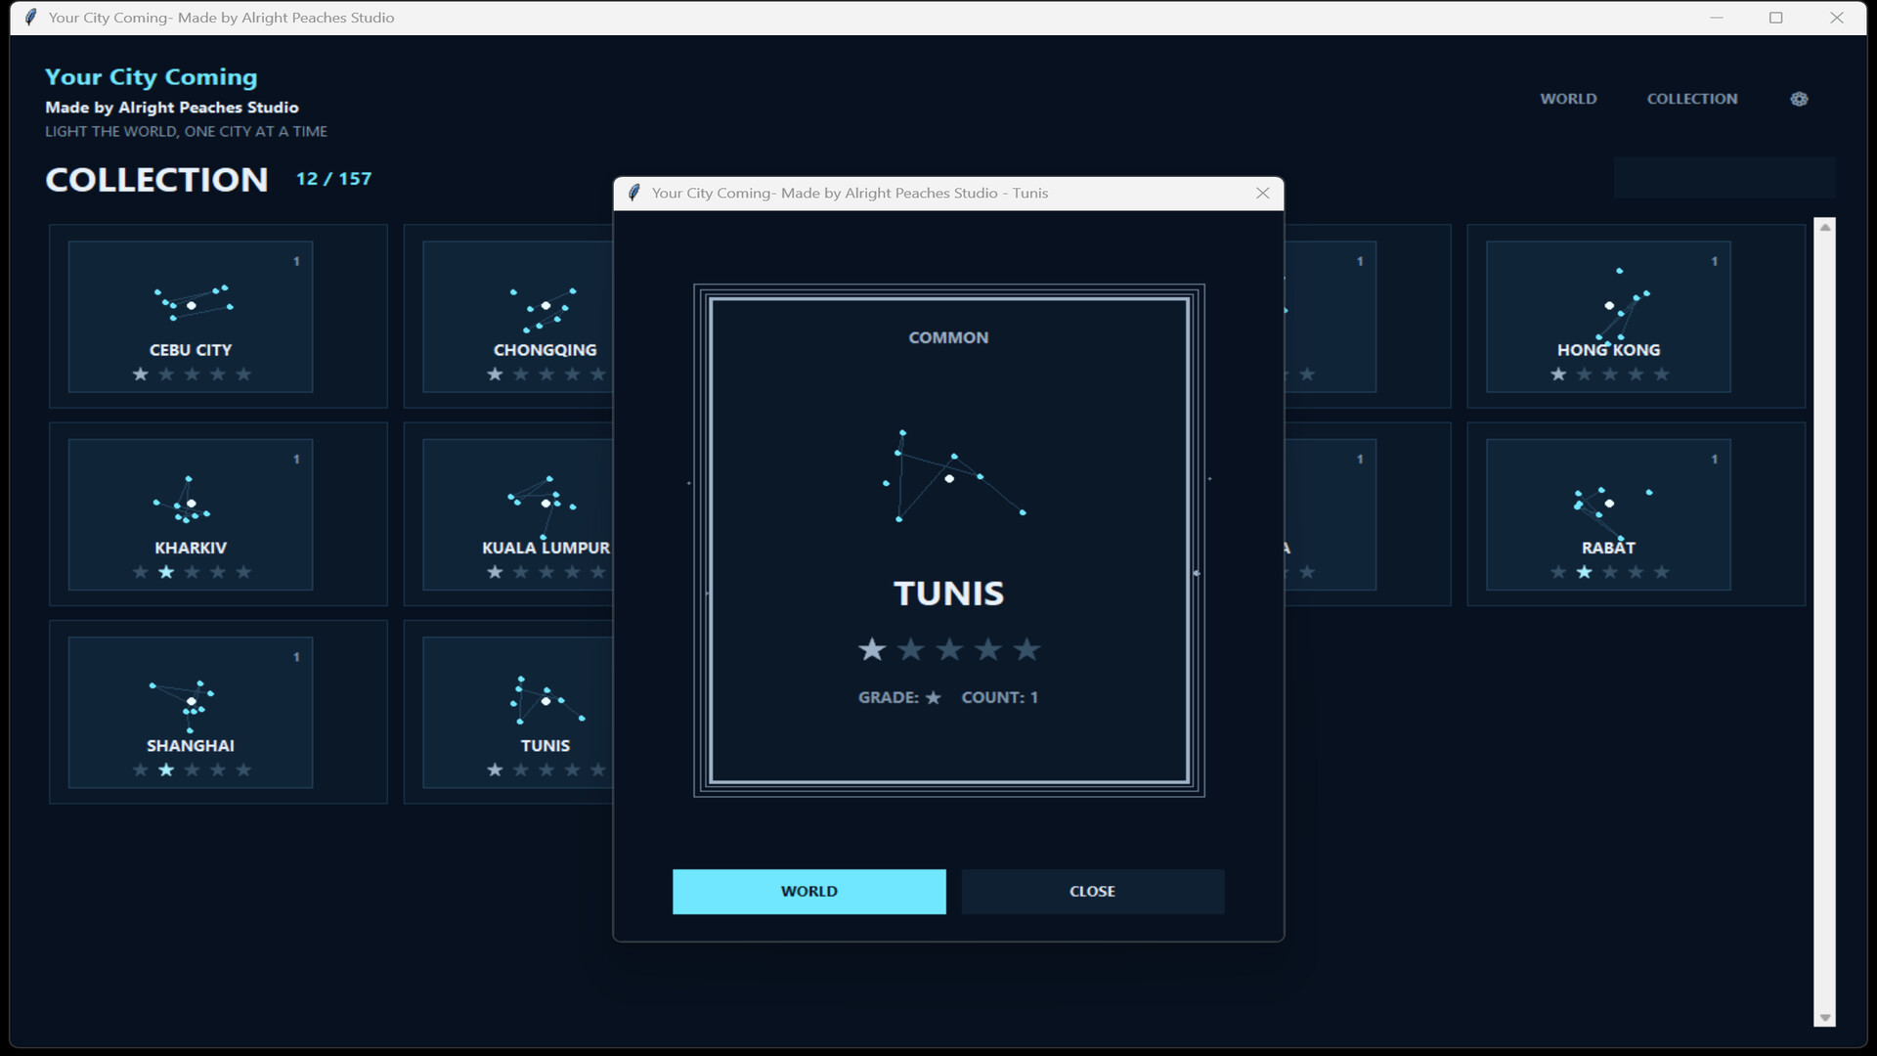Click the CLOSE button in Tunis dialog
The image size is (1877, 1056).
tap(1092, 891)
